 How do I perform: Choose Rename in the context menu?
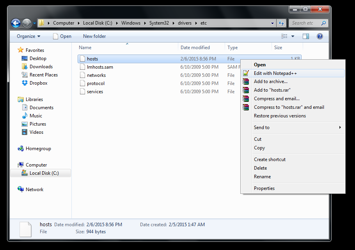pyautogui.click(x=293, y=177)
